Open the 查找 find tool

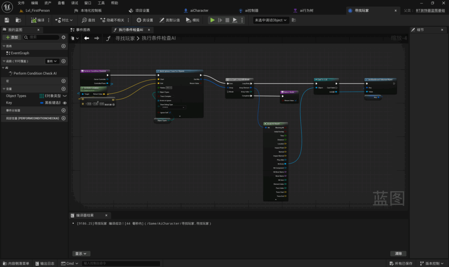click(x=89, y=20)
